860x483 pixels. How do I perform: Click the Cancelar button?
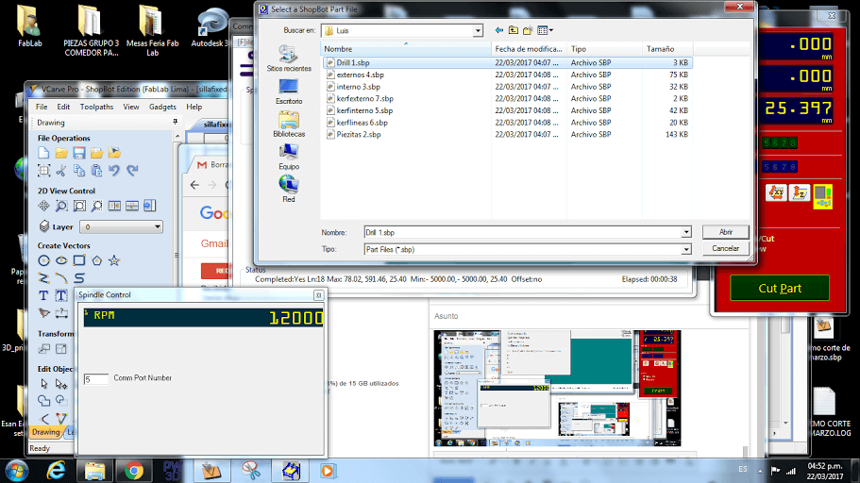click(726, 248)
